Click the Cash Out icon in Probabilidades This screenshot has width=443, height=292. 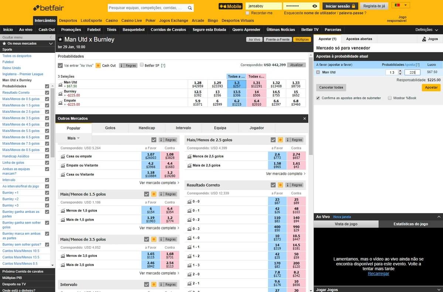point(98,65)
